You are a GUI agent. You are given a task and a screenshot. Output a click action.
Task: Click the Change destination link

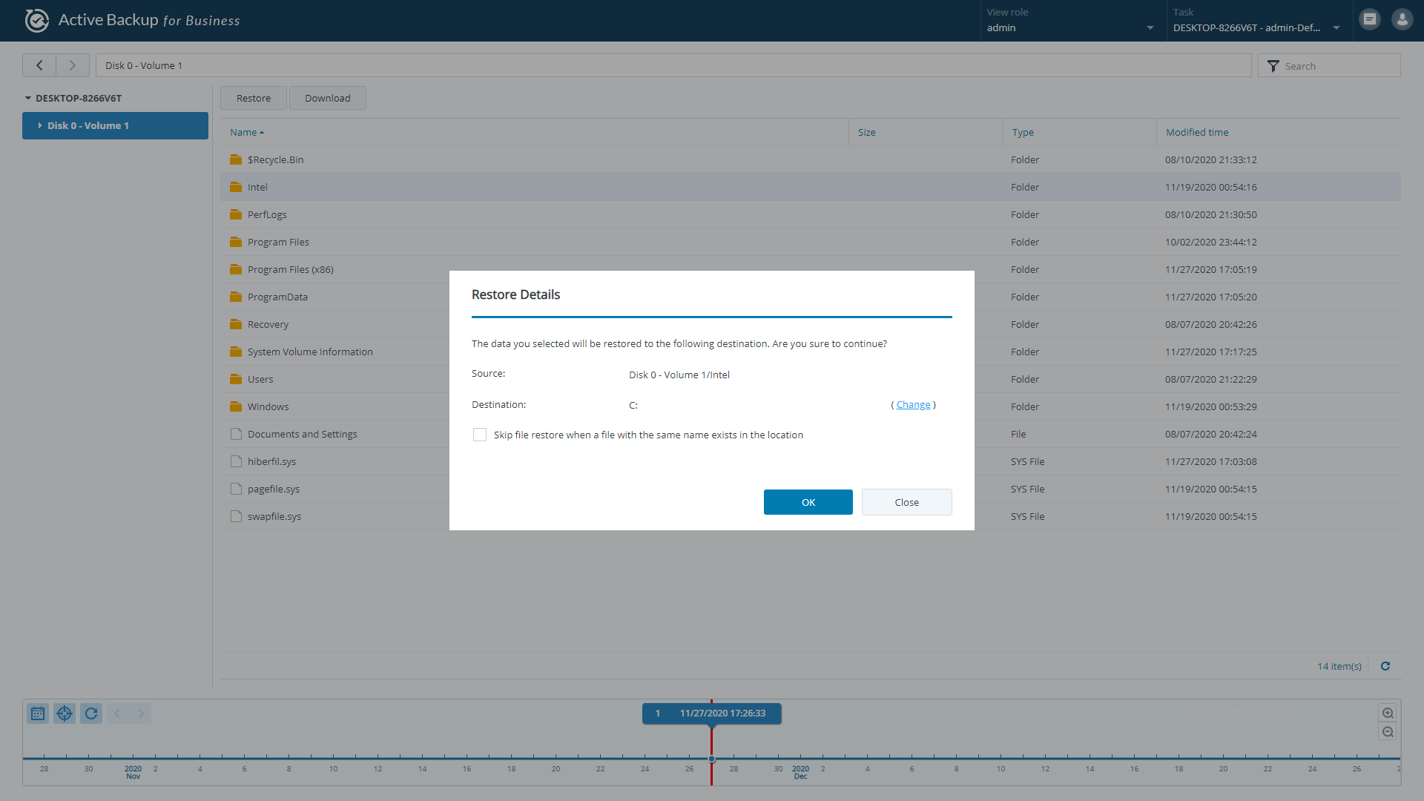(913, 405)
